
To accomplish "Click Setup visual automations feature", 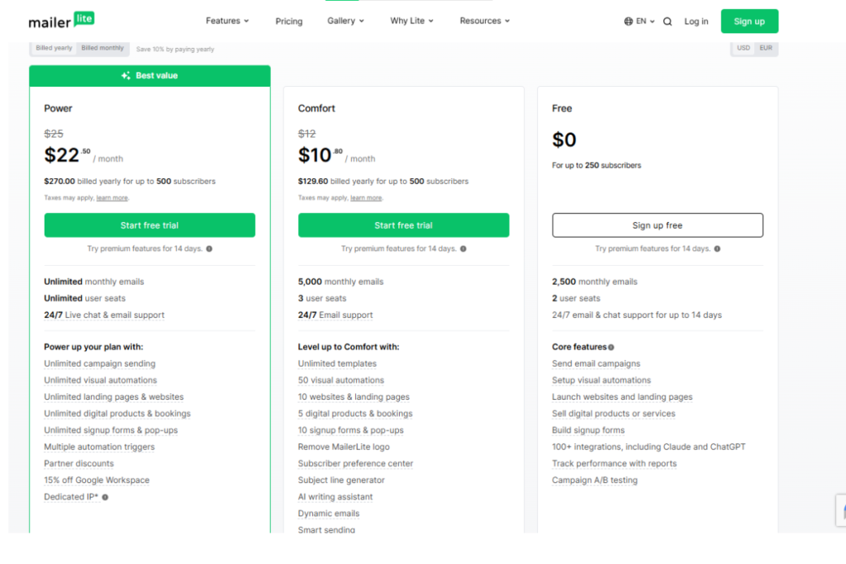I will [x=601, y=381].
